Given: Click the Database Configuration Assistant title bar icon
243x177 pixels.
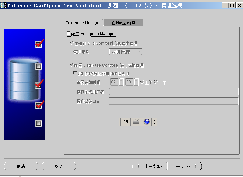Looking at the screenshot, I should [3, 5].
